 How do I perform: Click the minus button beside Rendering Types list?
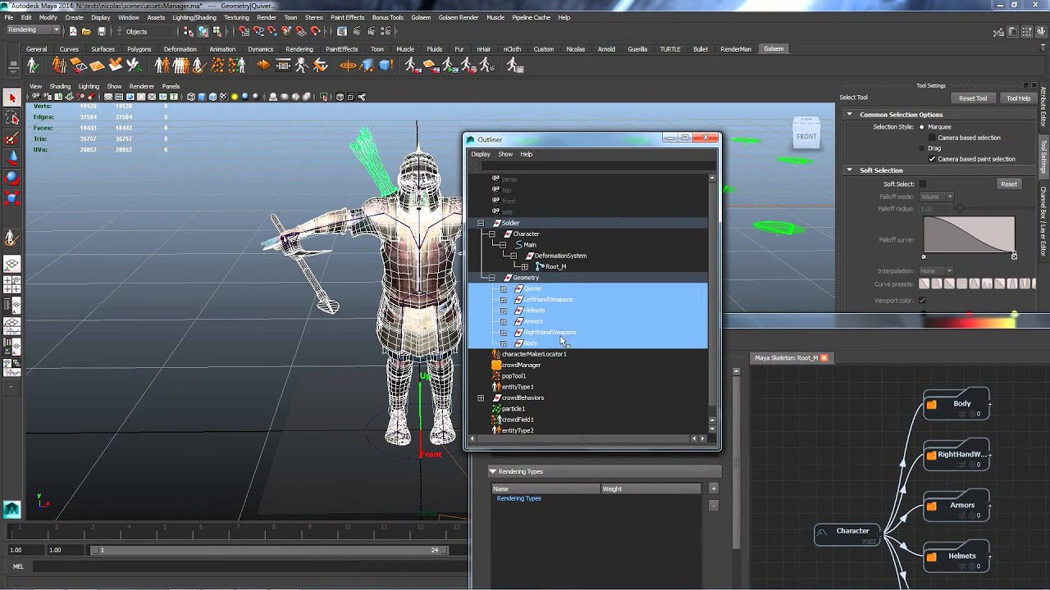pos(713,506)
